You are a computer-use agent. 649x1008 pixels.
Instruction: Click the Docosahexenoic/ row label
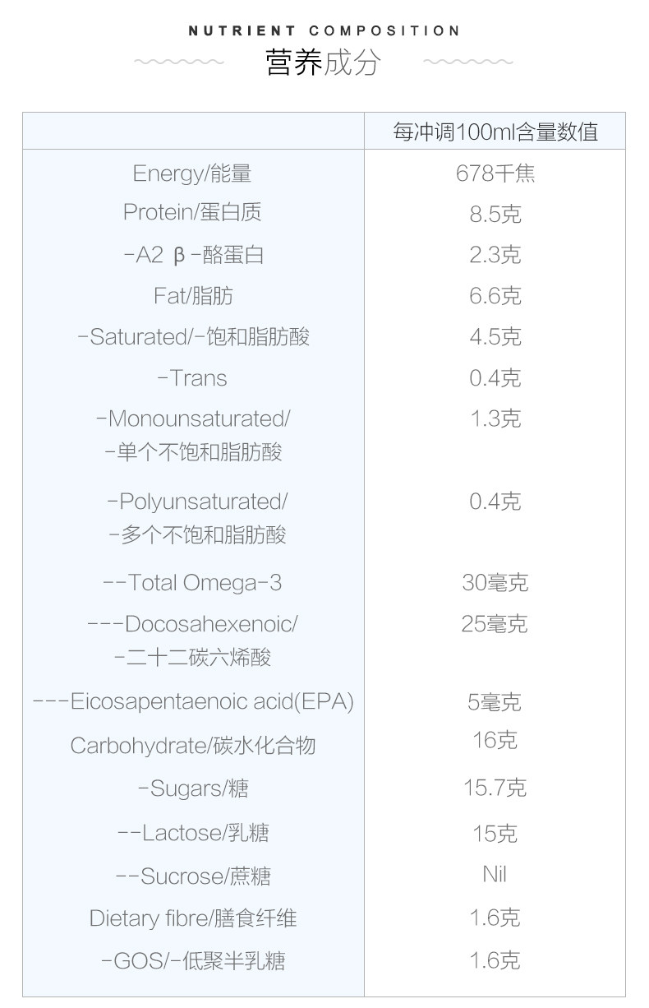coord(192,624)
